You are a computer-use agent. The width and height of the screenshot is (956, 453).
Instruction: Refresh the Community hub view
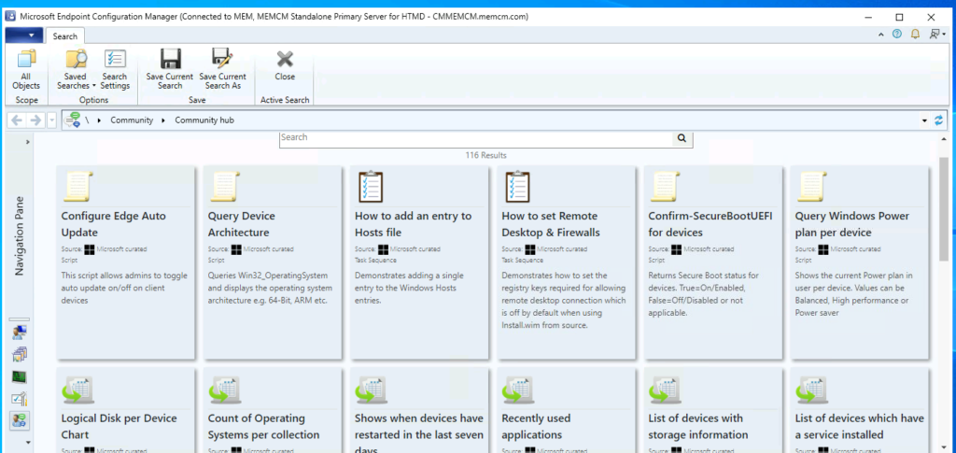pos(939,120)
